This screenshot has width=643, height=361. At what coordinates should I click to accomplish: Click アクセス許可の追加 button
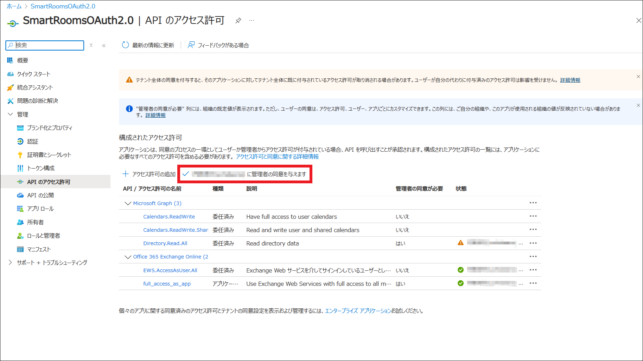[149, 174]
